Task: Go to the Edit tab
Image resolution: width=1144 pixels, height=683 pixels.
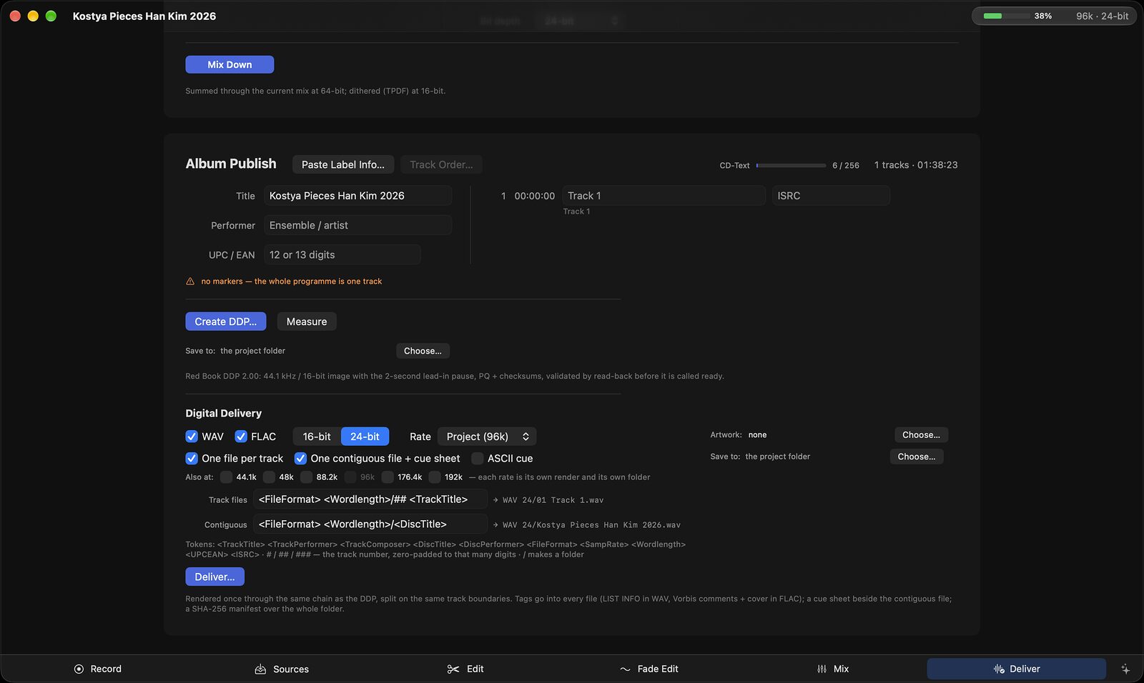Action: tap(465, 669)
